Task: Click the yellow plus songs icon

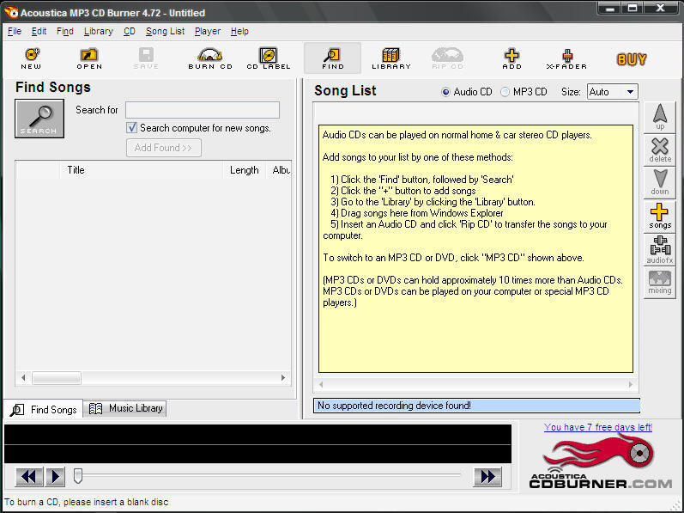Action: [660, 217]
